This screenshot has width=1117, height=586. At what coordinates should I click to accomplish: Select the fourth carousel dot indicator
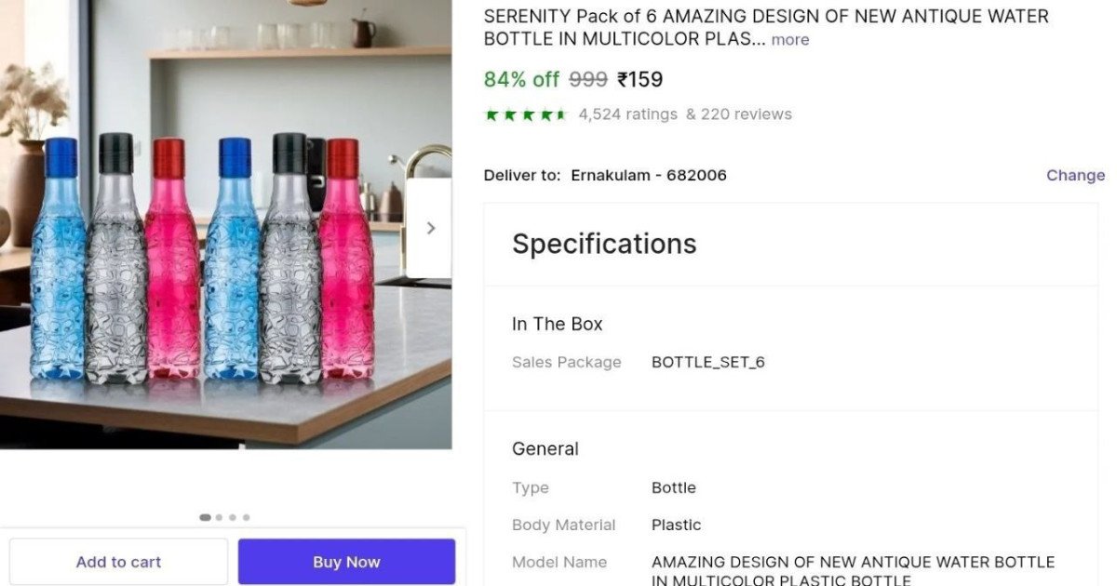point(246,517)
